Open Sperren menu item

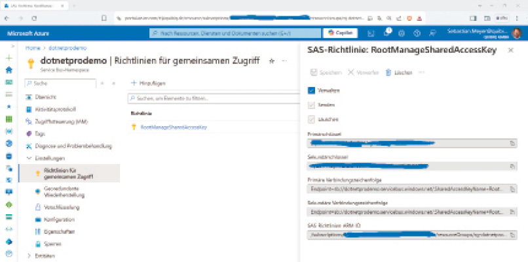pos(48,244)
